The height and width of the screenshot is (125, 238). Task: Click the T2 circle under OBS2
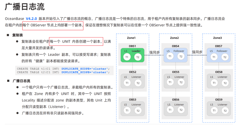[138, 83]
